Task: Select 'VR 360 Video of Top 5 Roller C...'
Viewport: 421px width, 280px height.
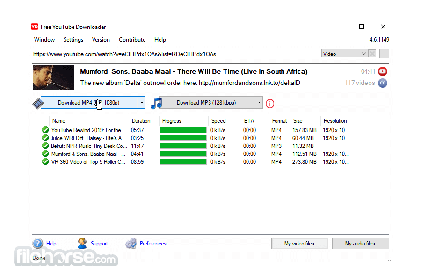Action: (x=88, y=162)
